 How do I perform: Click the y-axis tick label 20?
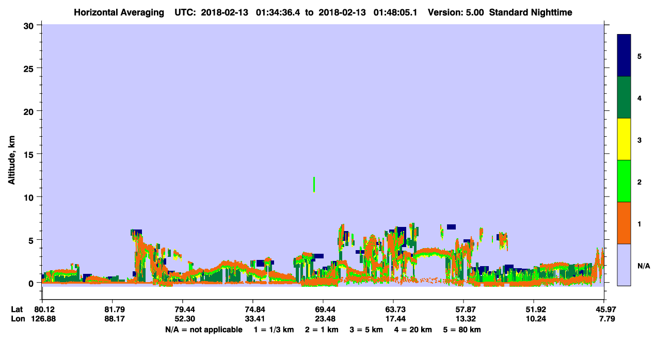(29, 111)
